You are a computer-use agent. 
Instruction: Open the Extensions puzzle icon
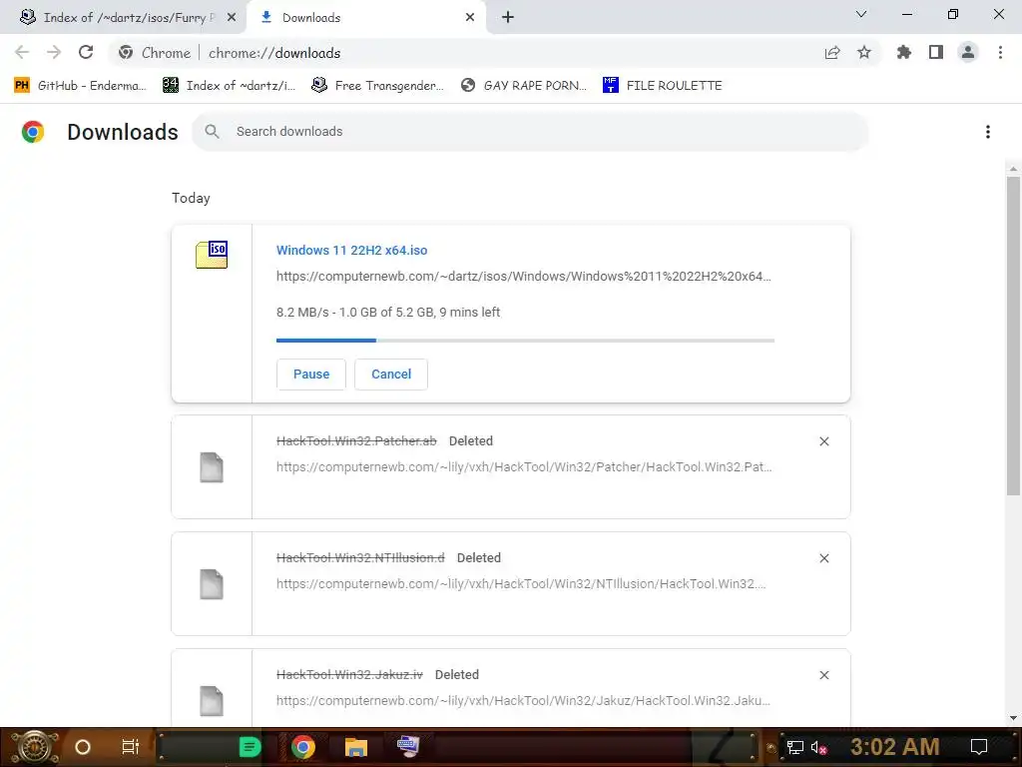click(904, 53)
